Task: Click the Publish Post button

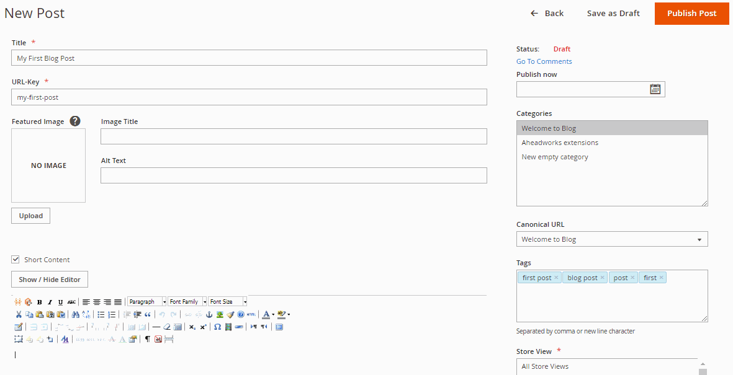Action: 691,13
